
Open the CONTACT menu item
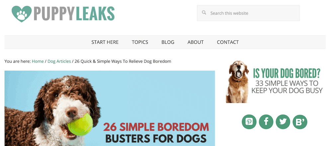tap(228, 42)
